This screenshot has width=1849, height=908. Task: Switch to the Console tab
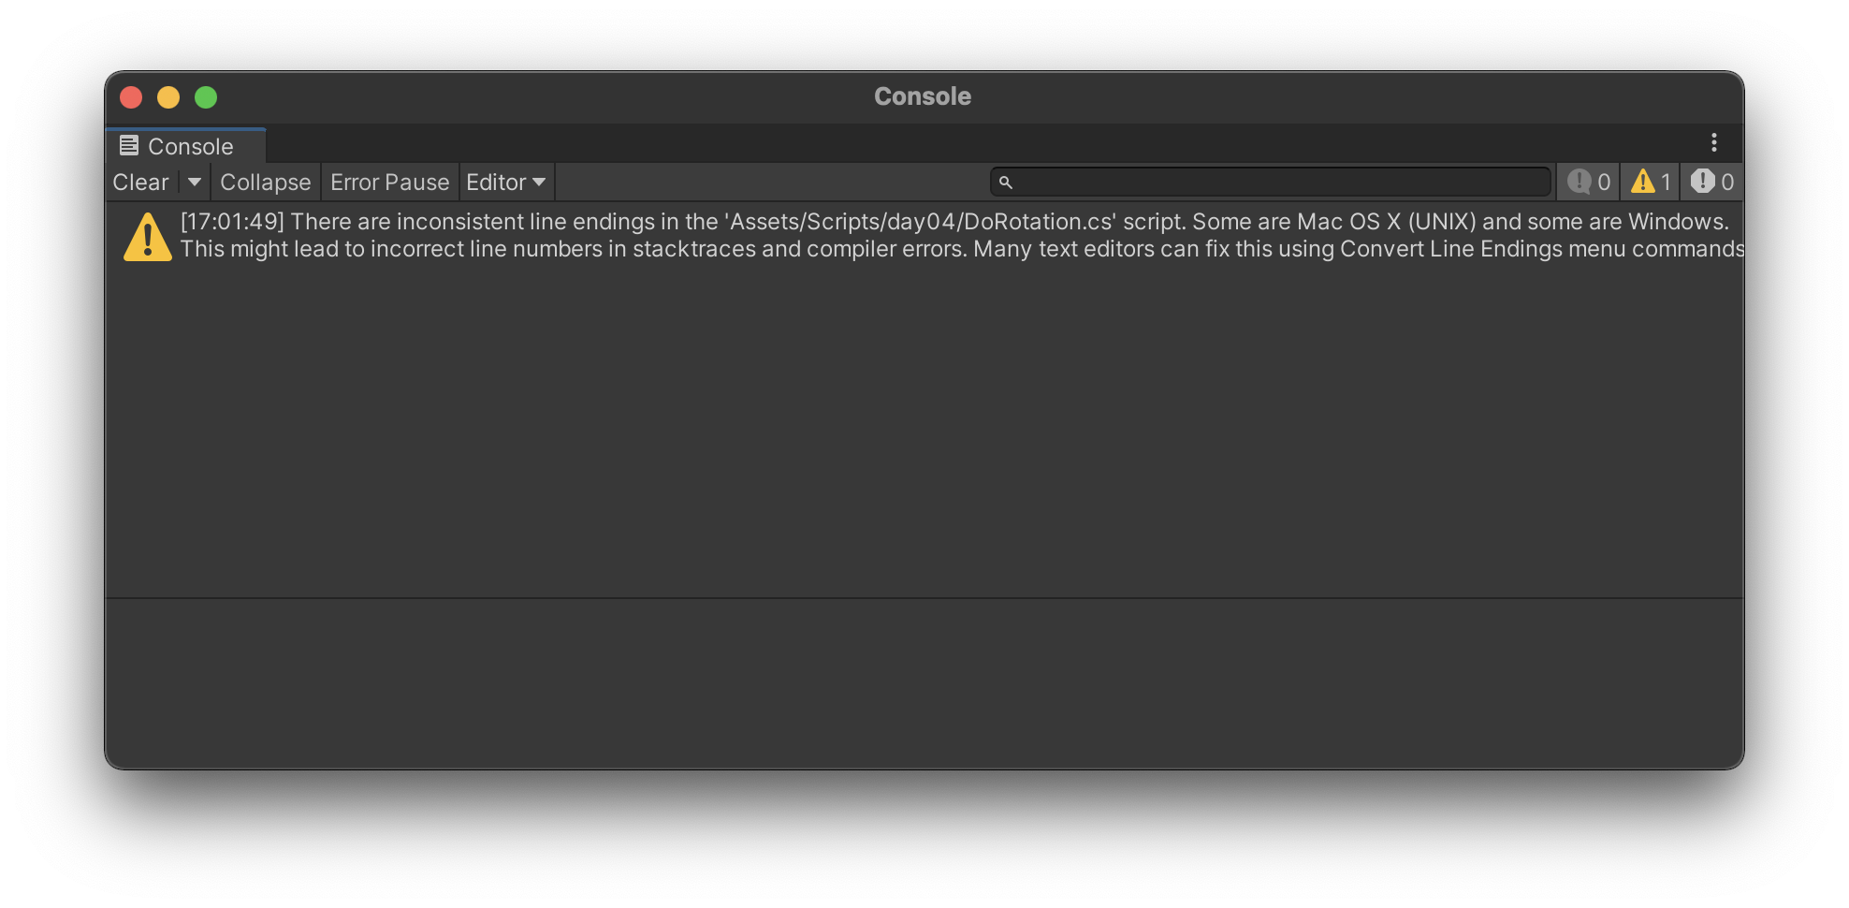point(186,145)
